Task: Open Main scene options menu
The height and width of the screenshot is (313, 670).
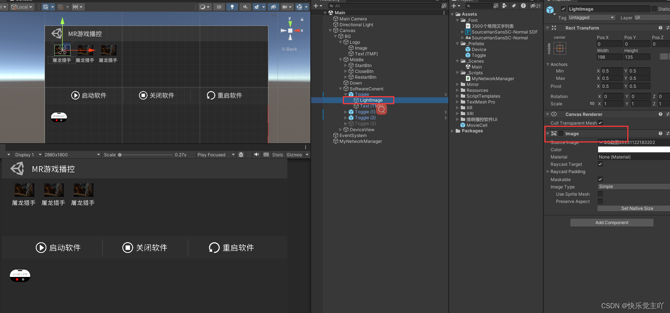Action: pos(444,13)
